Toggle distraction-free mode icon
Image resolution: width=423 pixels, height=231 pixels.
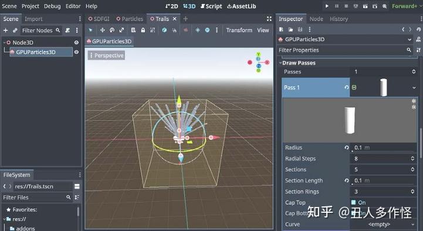(269, 19)
